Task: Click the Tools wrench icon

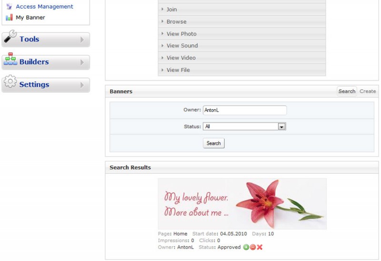Action: tap(10, 37)
